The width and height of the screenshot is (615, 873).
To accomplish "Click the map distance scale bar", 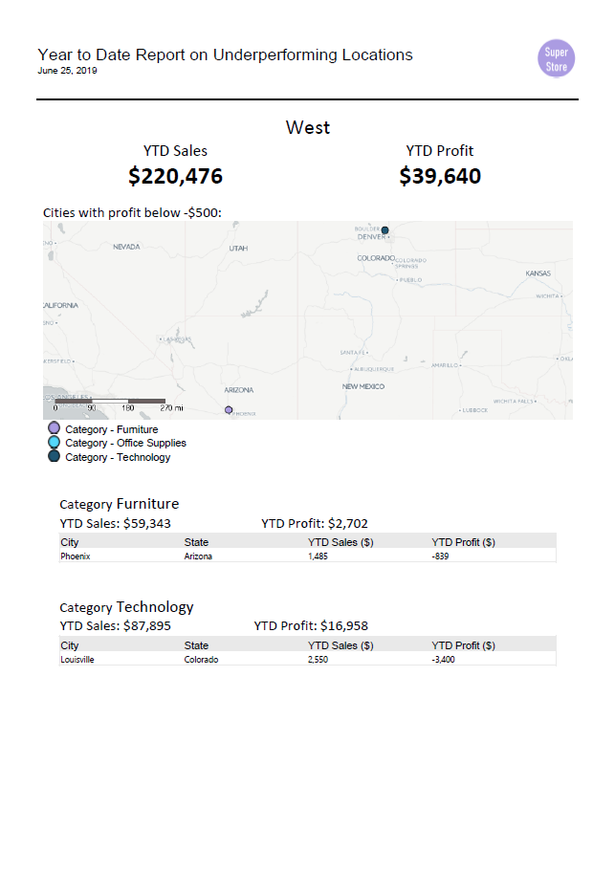I will pyautogui.click(x=110, y=401).
